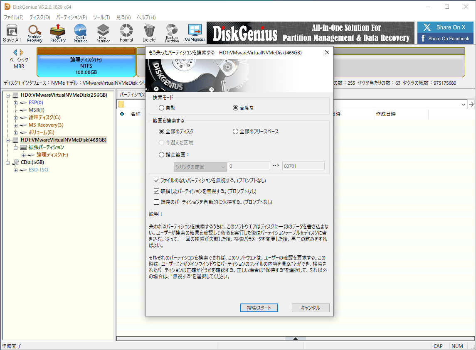Enable 既存のパーティションを自動的に保持する checkbox
476x350 pixels.
pyautogui.click(x=157, y=202)
